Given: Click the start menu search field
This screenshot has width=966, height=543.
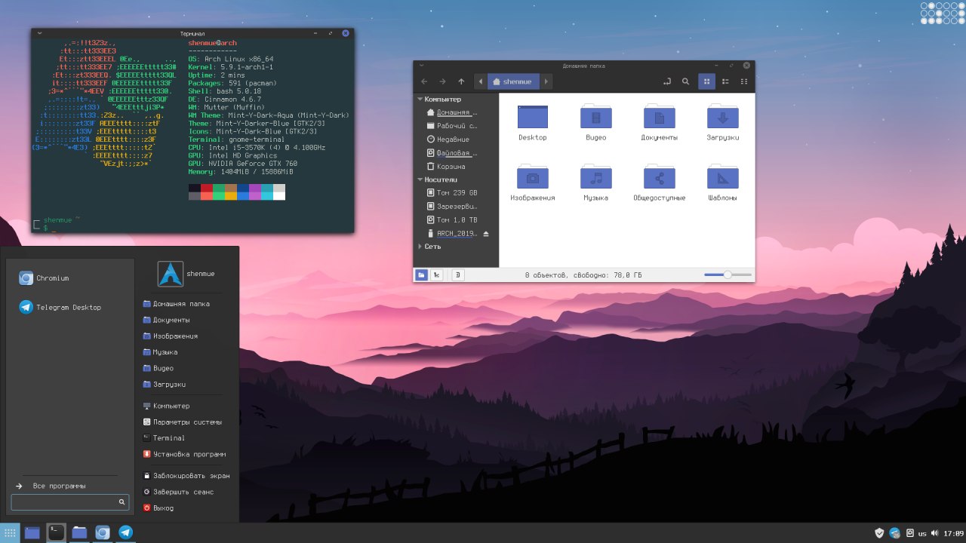Looking at the screenshot, I should [70, 502].
